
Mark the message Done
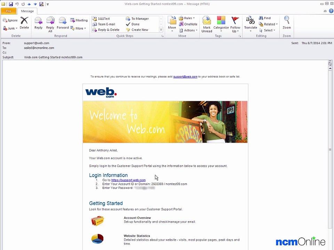pyautogui.click(x=133, y=24)
